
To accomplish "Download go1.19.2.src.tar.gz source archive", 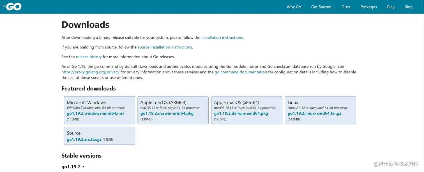I will pyautogui.click(x=84, y=139).
